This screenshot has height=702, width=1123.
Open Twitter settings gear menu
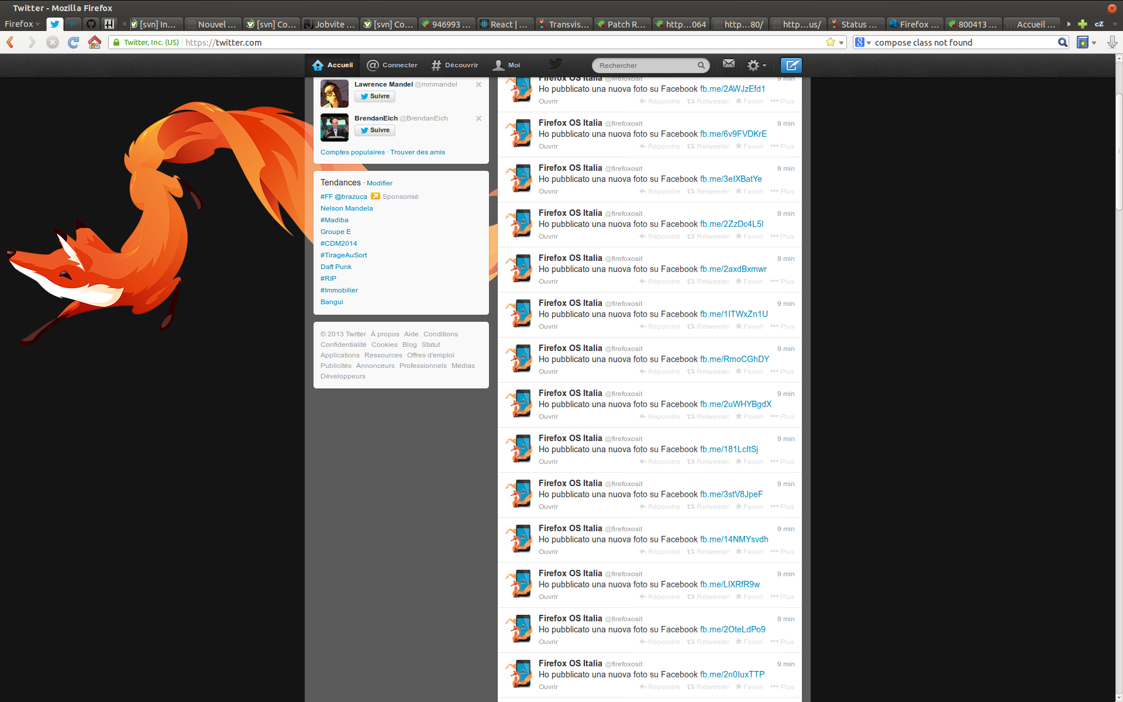tap(757, 65)
